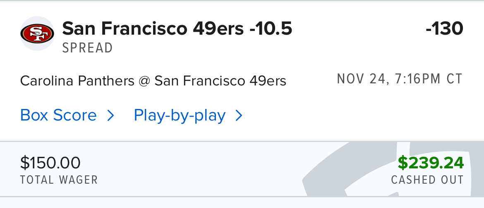The height and width of the screenshot is (208, 484).
Task: Click the San Francisco 49ers team logo
Action: click(x=37, y=34)
